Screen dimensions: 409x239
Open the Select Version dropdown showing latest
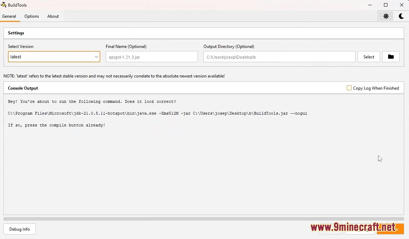click(x=54, y=57)
